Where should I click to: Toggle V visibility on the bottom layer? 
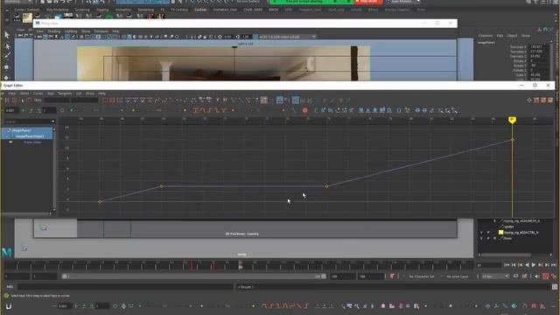tap(481, 238)
